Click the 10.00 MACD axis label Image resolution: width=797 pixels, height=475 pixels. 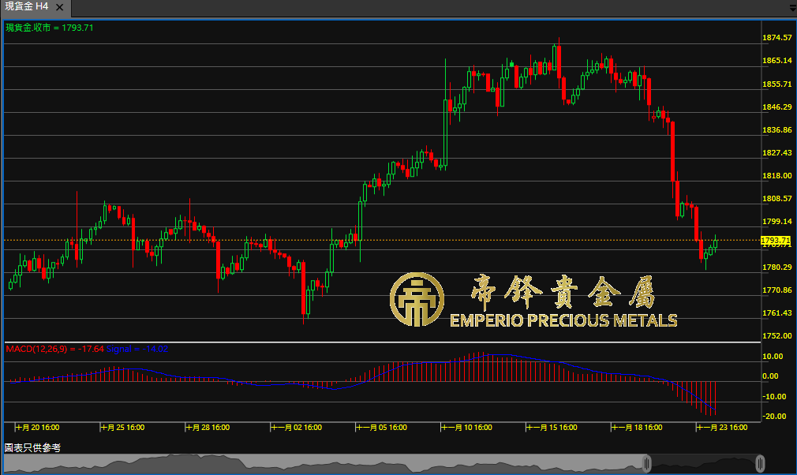point(773,356)
